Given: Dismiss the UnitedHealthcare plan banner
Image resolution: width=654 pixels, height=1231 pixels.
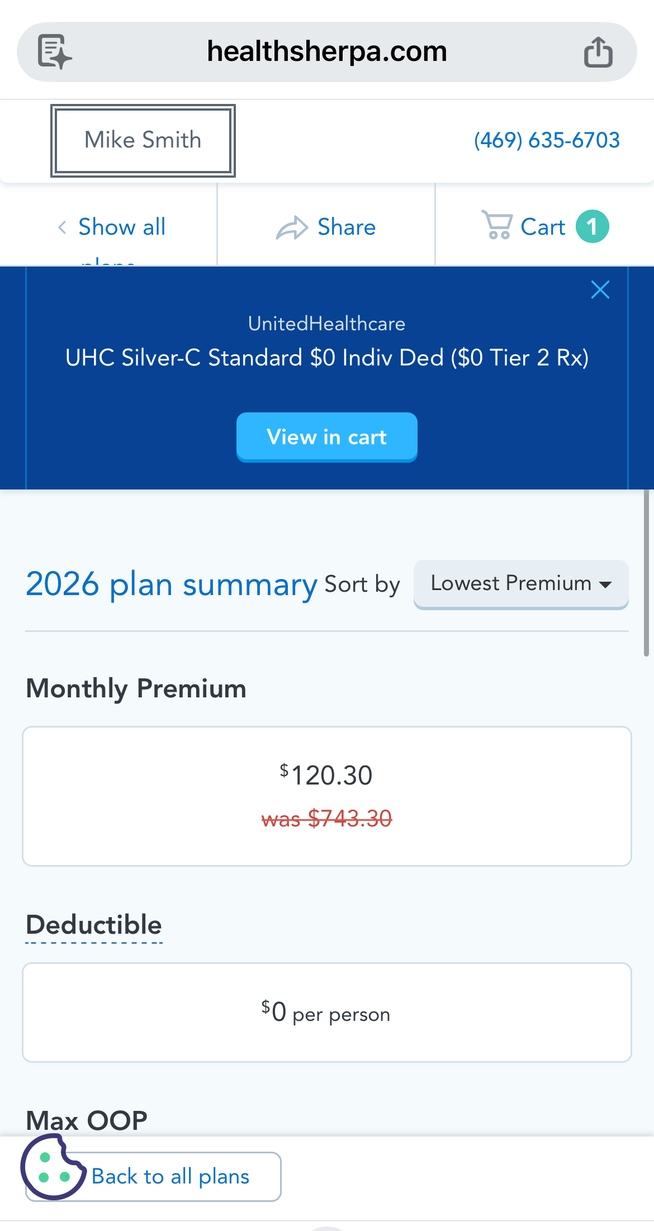Looking at the screenshot, I should pyautogui.click(x=600, y=289).
